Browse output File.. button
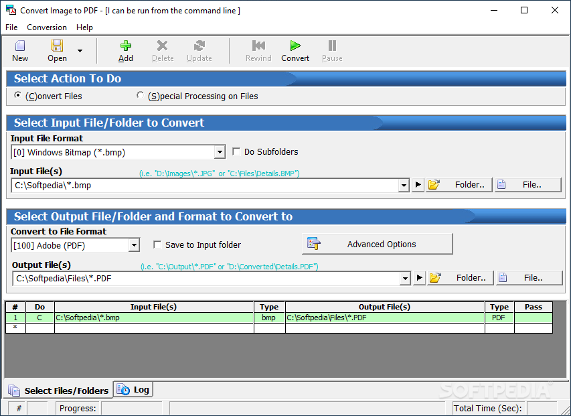Viewport: 571px width, 416px height. pos(529,277)
